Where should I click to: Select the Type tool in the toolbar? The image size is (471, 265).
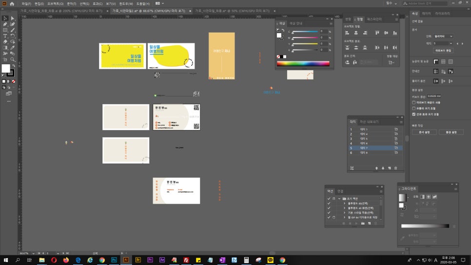5,36
